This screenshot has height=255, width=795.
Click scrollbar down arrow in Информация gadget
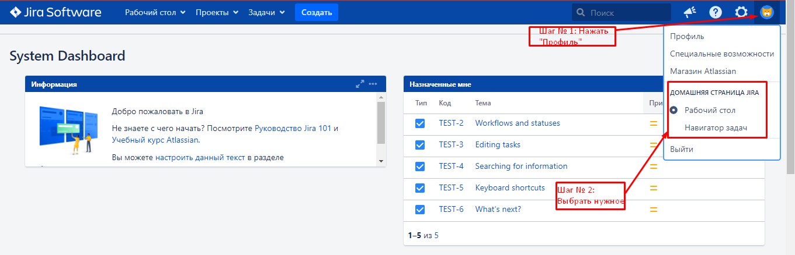[381, 161]
